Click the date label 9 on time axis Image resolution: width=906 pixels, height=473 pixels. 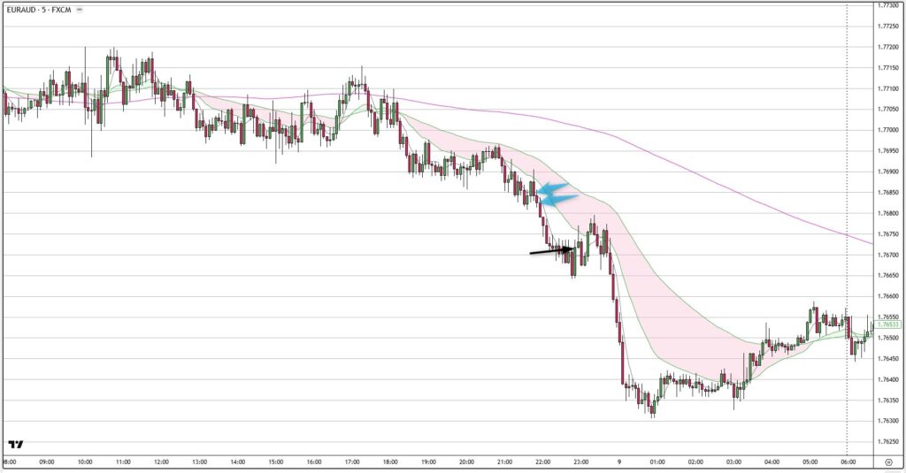tap(618, 462)
